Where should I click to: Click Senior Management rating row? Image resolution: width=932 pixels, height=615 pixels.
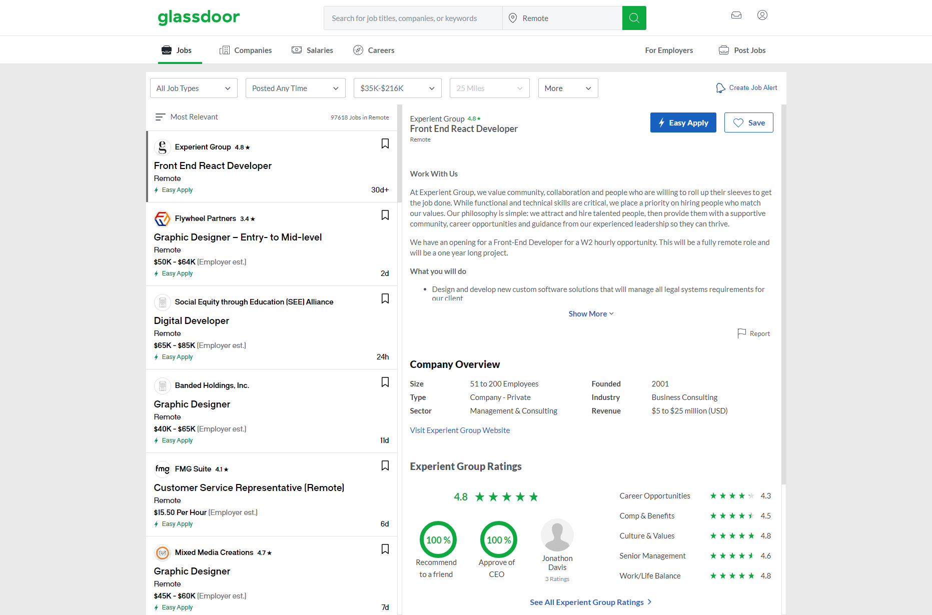click(695, 555)
